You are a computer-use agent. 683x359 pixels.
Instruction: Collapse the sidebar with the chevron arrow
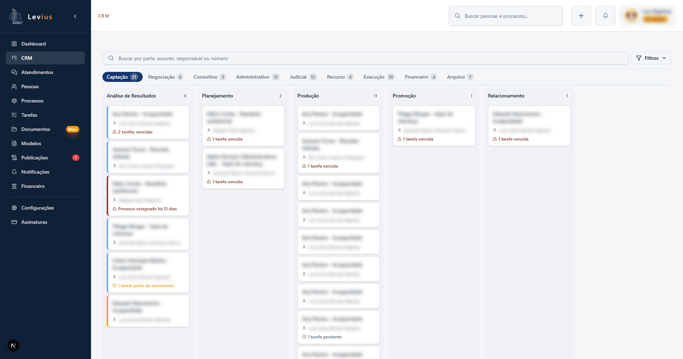pos(75,16)
